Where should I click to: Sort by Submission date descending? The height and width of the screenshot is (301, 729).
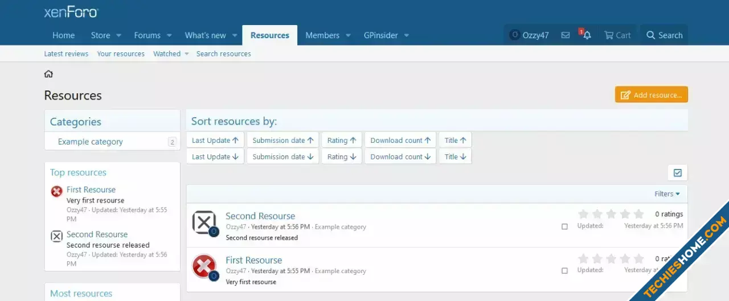click(283, 156)
